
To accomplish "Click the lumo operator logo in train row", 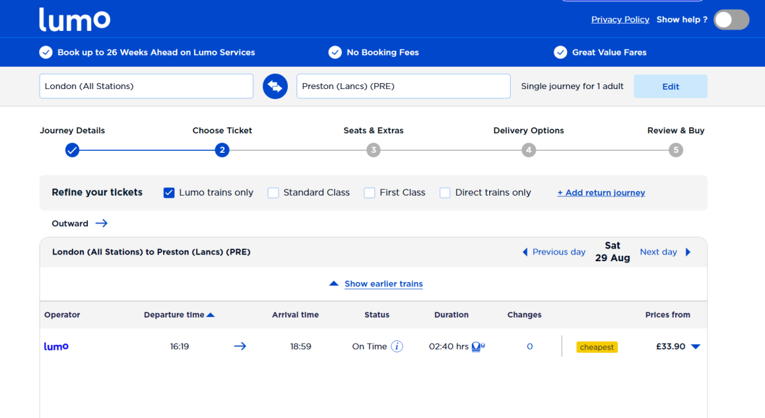I will (x=56, y=346).
